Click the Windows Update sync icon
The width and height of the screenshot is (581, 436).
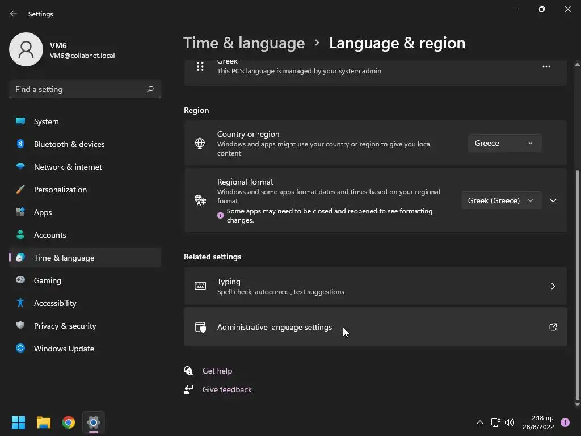20,348
